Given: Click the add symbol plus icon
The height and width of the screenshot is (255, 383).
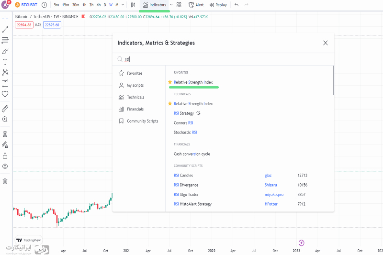Looking at the screenshot, I should click(x=44, y=5).
